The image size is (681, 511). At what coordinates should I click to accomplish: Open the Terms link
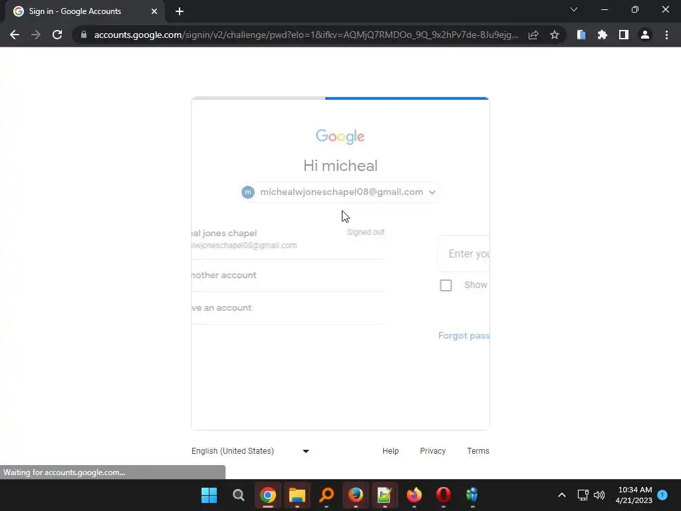(478, 451)
